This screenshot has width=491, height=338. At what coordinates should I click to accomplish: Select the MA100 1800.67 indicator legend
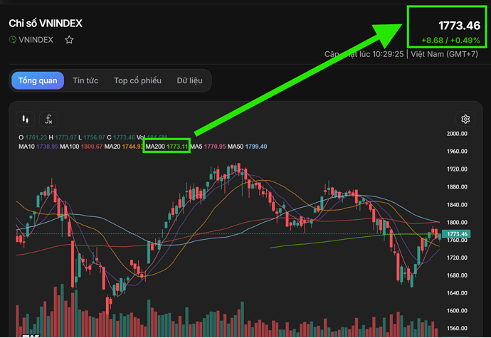(x=81, y=147)
